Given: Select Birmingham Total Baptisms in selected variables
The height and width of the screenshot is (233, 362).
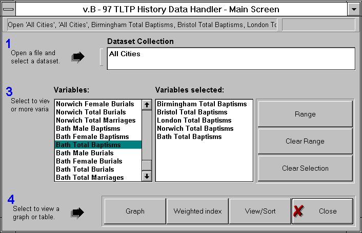Looking at the screenshot, I should (x=202, y=104).
